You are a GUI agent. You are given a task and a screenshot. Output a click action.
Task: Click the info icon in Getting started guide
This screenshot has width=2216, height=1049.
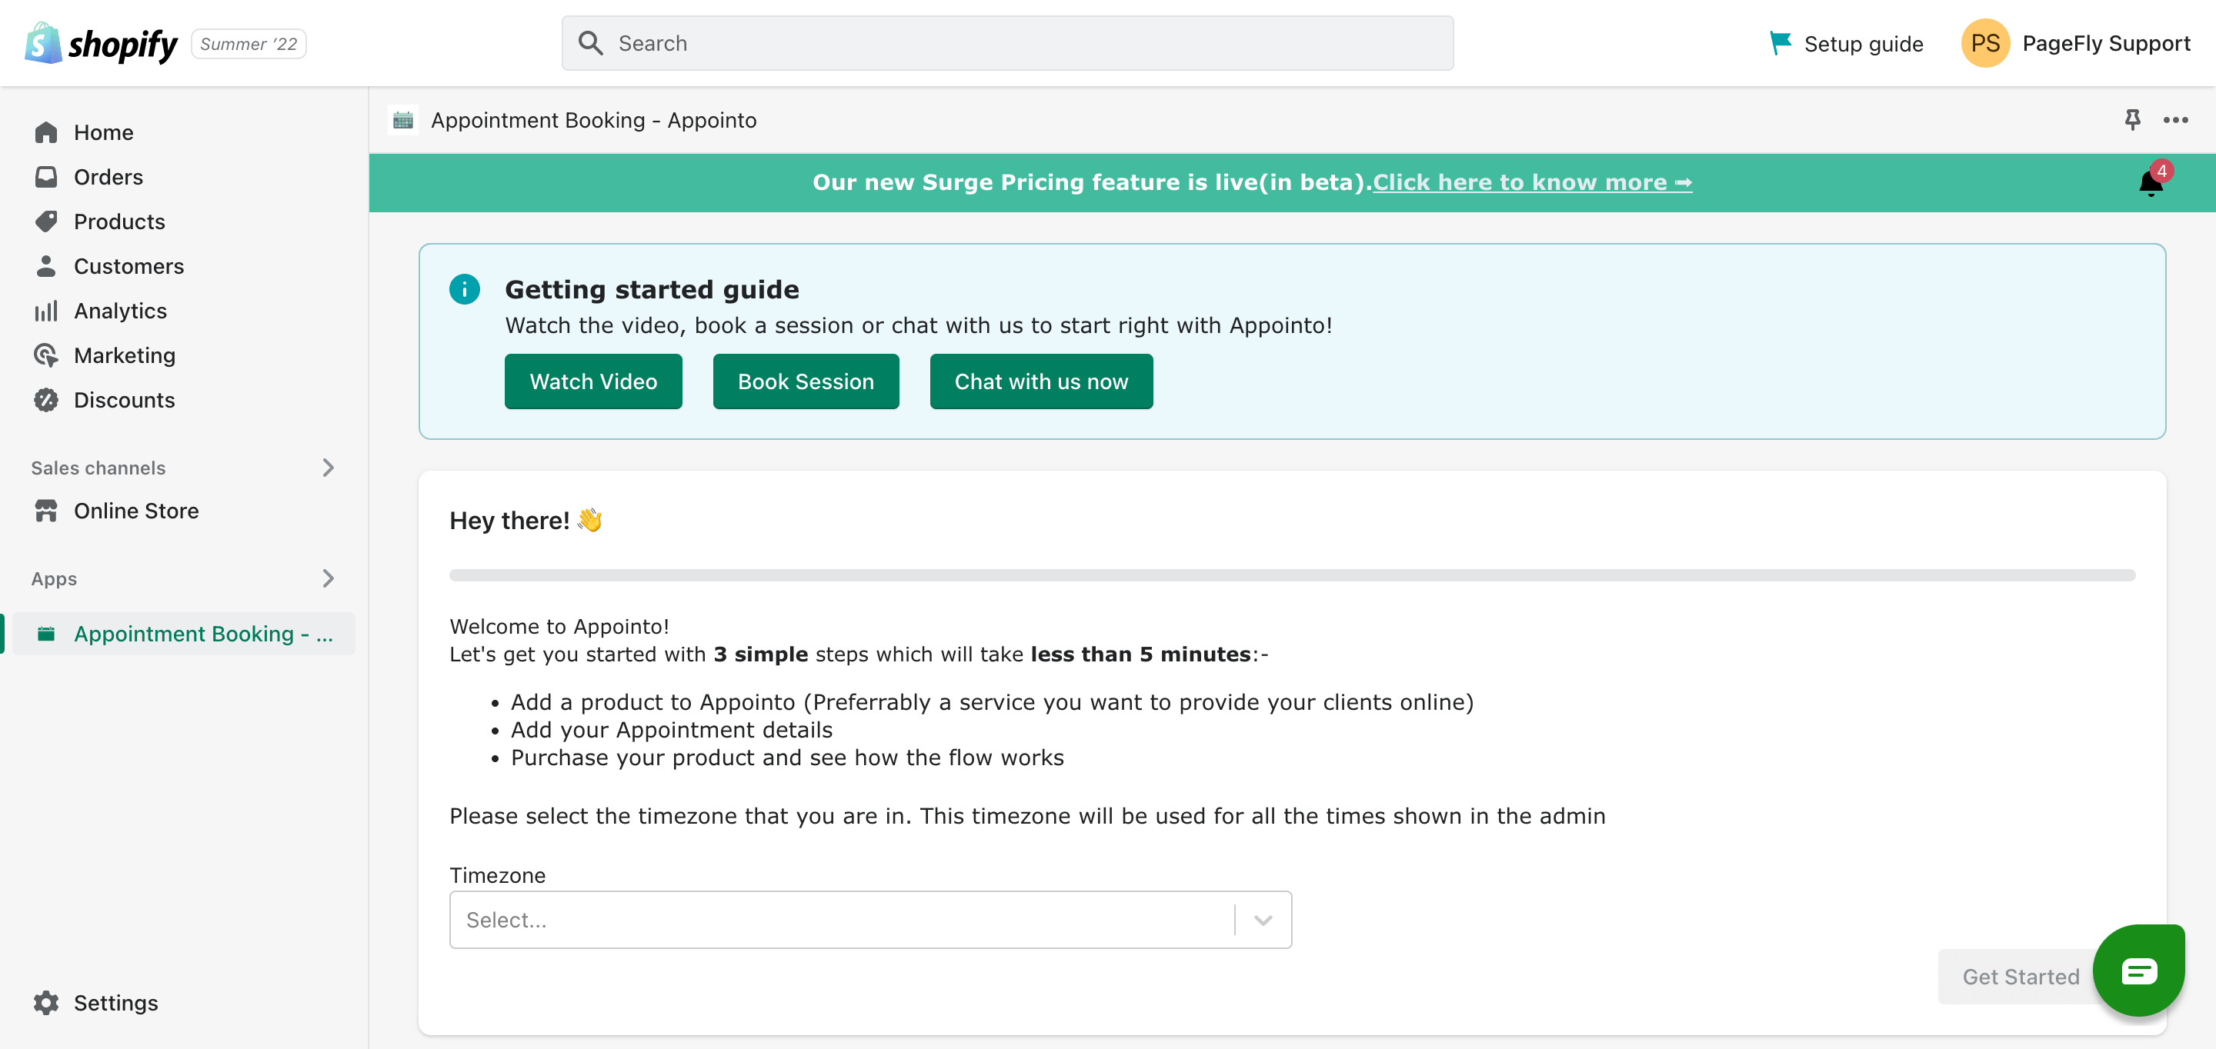465,289
